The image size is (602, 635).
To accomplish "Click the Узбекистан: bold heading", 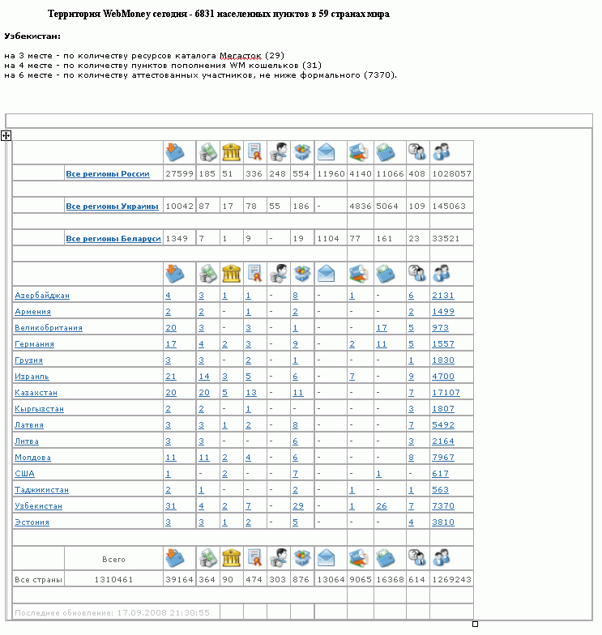I will [32, 36].
